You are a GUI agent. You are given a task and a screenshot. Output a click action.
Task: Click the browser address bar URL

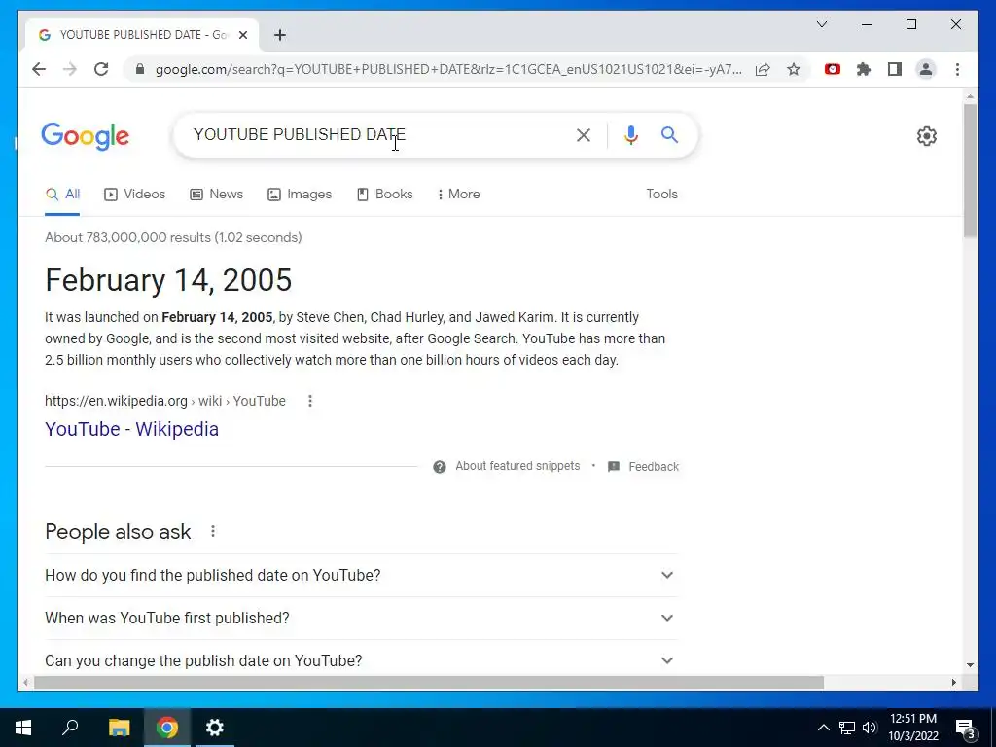[448, 69]
